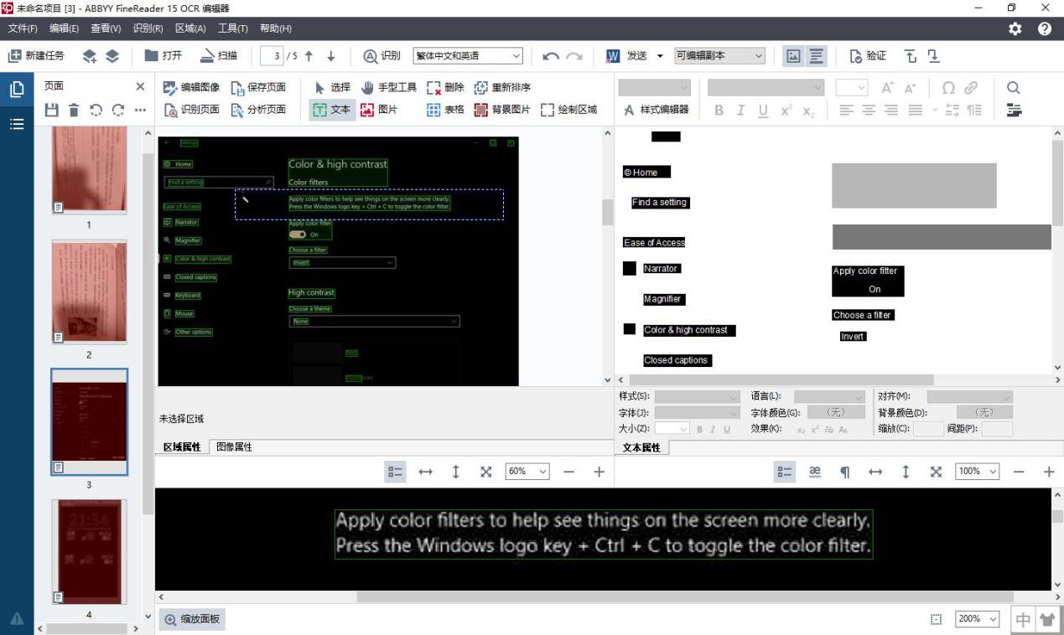The width and height of the screenshot is (1064, 635).
Task: Open the more options ellipsis in pages panel
Action: (140, 110)
